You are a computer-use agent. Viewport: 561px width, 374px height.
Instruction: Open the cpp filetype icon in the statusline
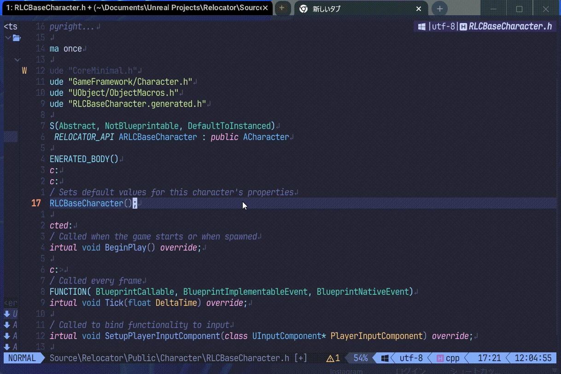pyautogui.click(x=441, y=358)
